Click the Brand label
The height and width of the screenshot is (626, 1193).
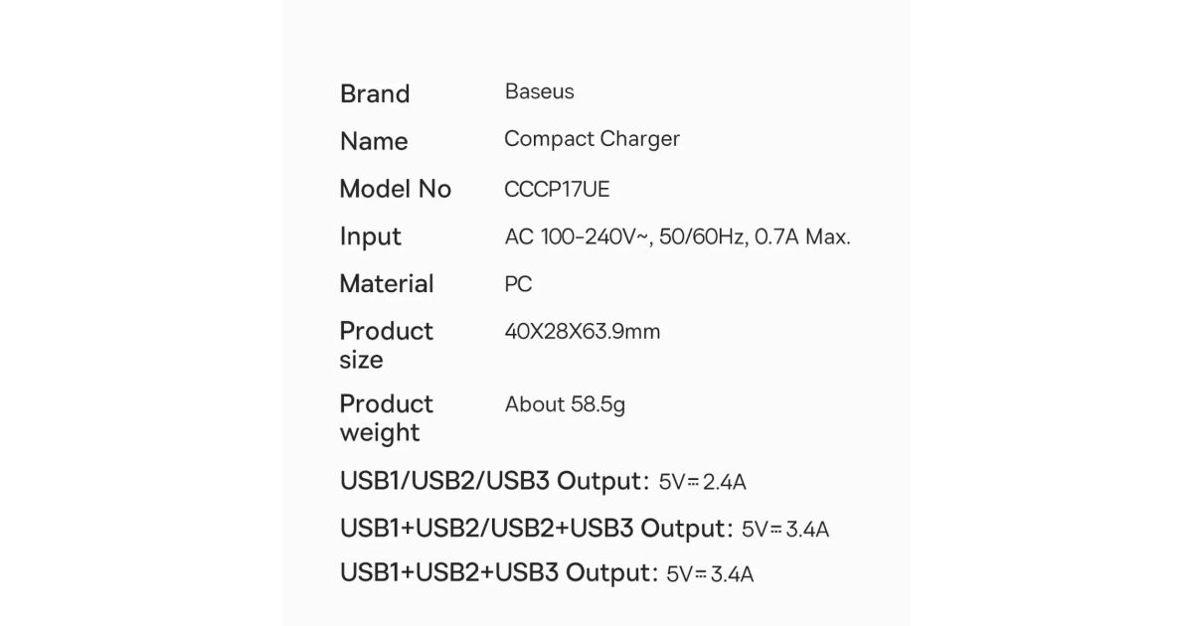(375, 93)
